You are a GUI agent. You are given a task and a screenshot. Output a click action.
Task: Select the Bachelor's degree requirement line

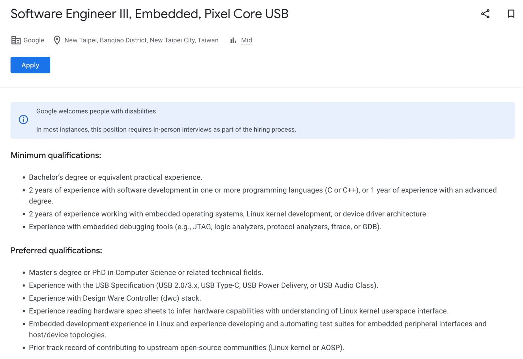[x=115, y=177]
